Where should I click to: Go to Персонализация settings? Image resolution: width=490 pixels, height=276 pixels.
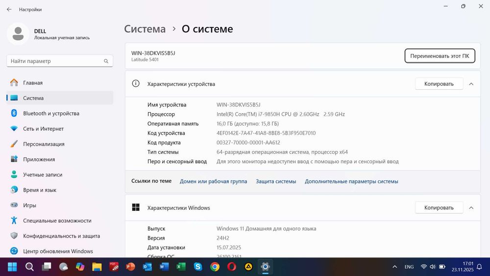pyautogui.click(x=60, y=144)
